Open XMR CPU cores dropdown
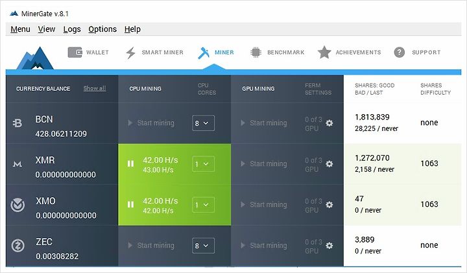 pyautogui.click(x=203, y=164)
